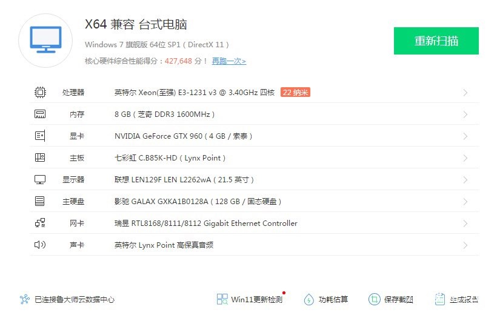Open the 再跑一次 link

click(229, 61)
